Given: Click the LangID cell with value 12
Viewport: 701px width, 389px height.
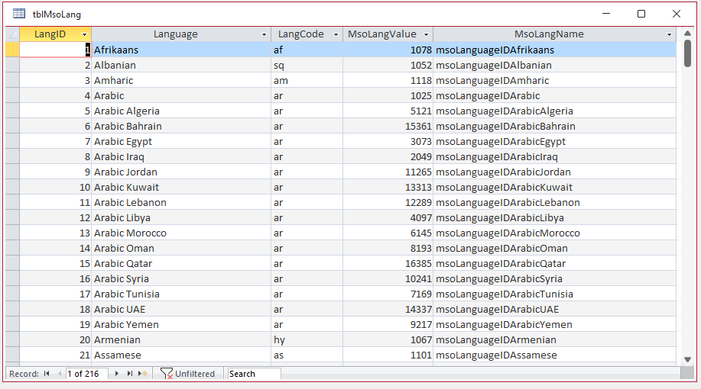Looking at the screenshot, I should [x=56, y=217].
